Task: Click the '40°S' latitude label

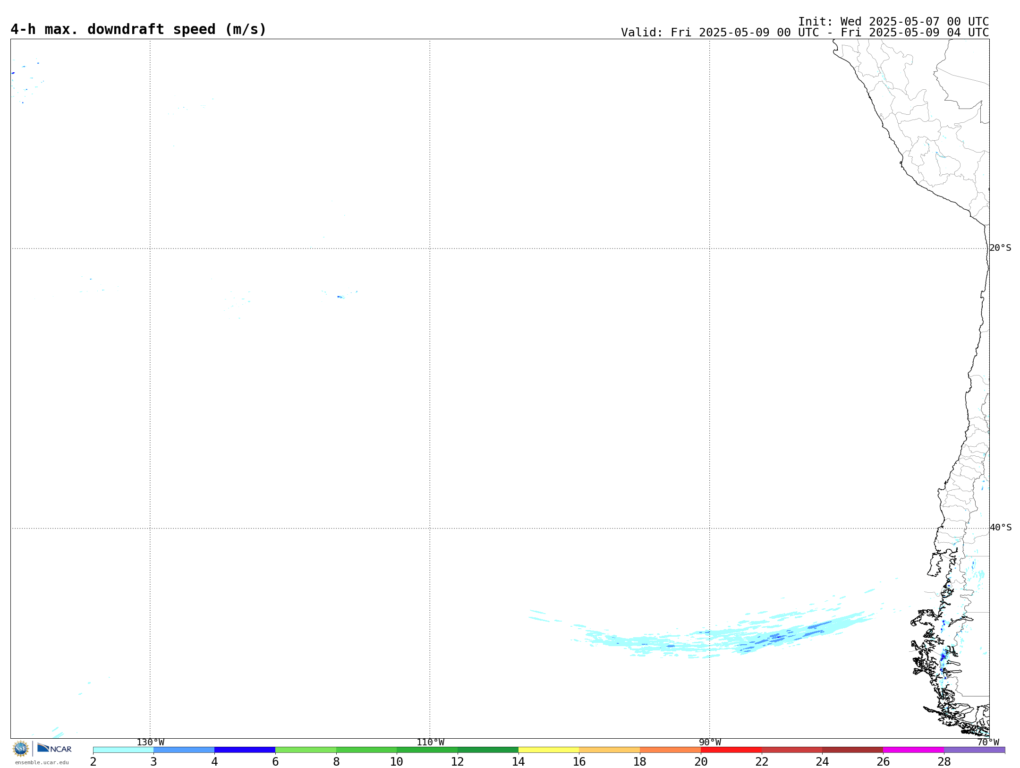Action: 1001,528
